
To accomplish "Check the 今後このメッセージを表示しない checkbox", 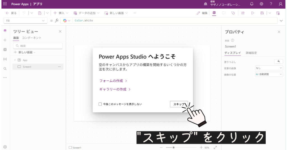I will click(x=100, y=104).
